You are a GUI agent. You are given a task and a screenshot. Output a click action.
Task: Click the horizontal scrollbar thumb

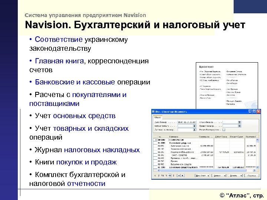pyautogui.click(x=203, y=170)
